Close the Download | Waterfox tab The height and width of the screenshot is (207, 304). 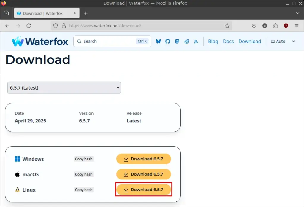75,13
